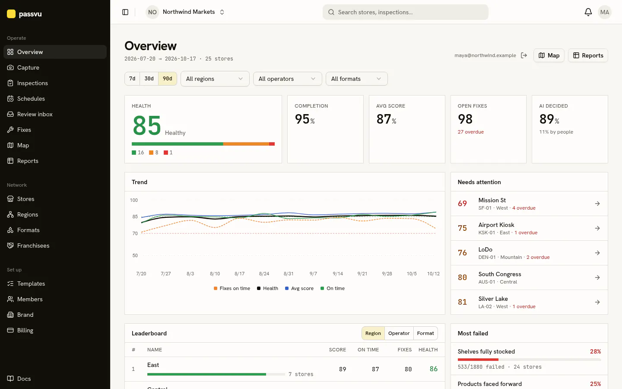
Task: Switch leaderboard to Region tab
Action: point(373,333)
